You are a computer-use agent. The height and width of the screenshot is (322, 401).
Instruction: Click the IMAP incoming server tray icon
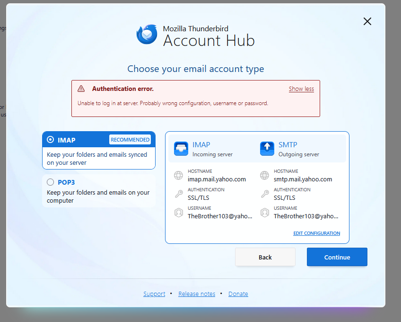tap(181, 149)
